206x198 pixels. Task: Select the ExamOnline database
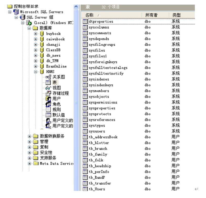click(x=56, y=66)
